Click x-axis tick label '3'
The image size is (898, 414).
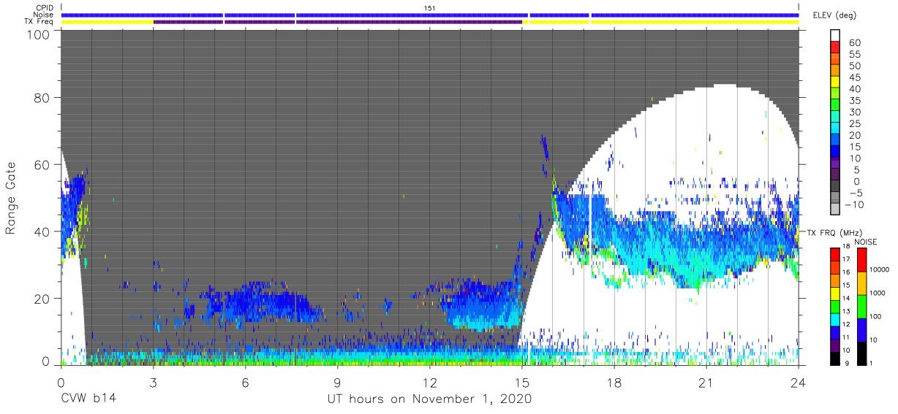pyautogui.click(x=153, y=382)
